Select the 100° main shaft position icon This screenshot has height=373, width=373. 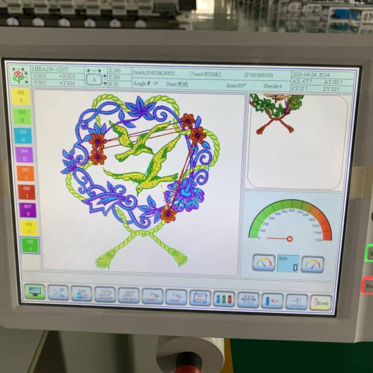(x=82, y=294)
